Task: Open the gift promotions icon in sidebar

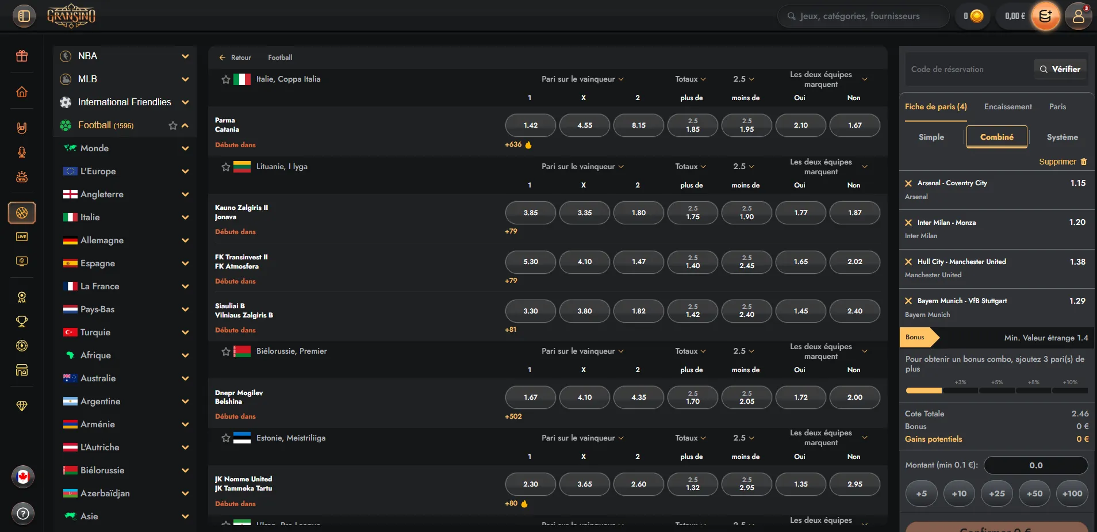Action: [22, 56]
